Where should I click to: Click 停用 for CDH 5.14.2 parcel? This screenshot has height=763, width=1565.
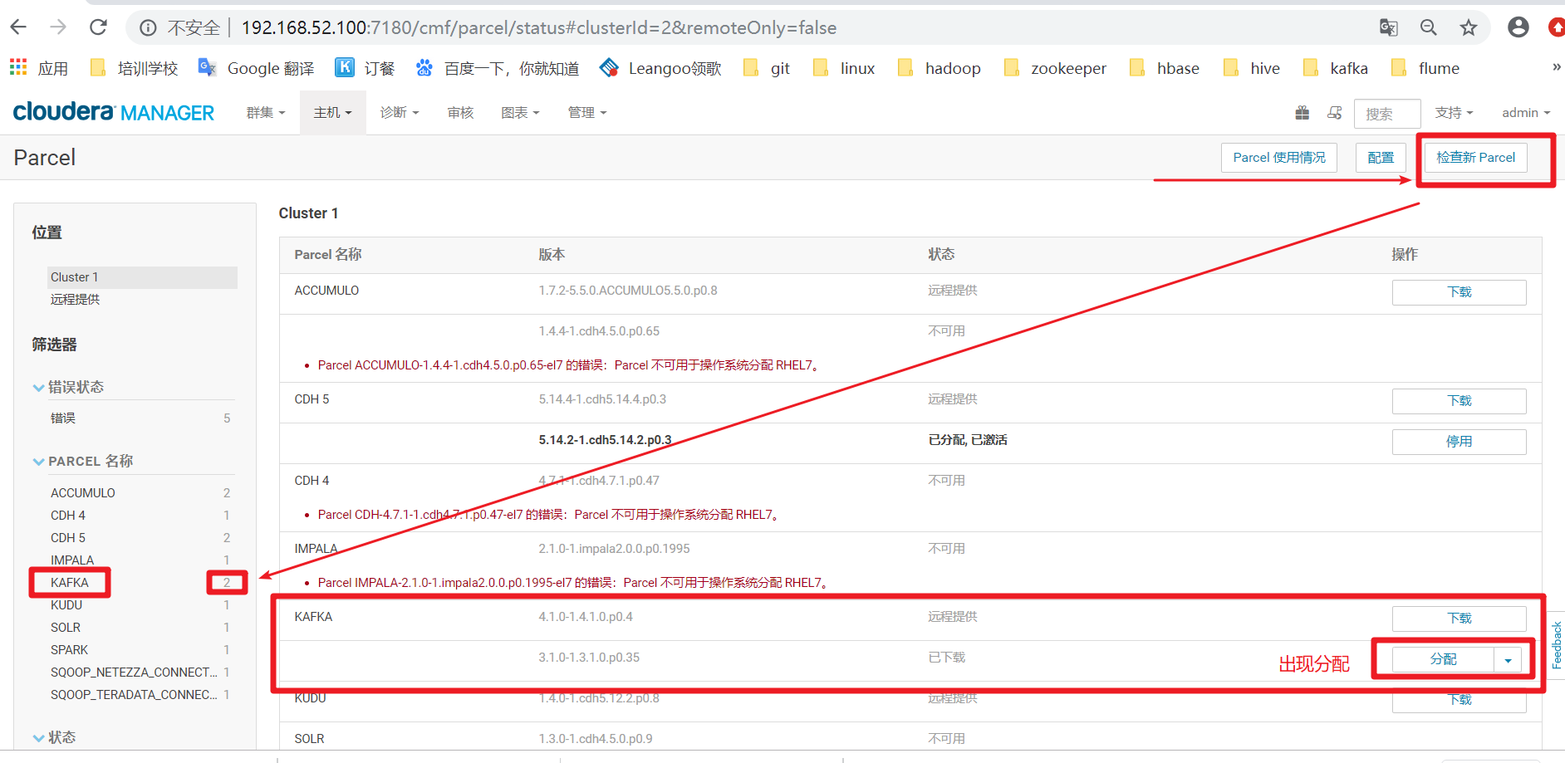(x=1460, y=442)
